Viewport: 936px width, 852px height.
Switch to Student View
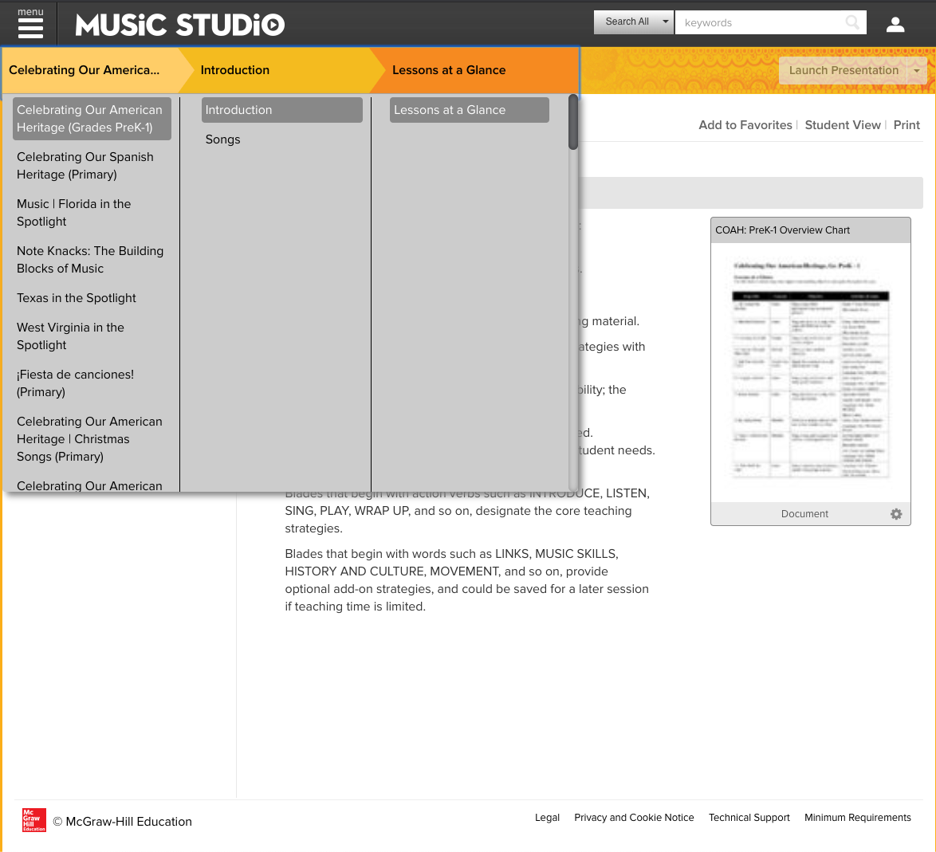tap(842, 125)
